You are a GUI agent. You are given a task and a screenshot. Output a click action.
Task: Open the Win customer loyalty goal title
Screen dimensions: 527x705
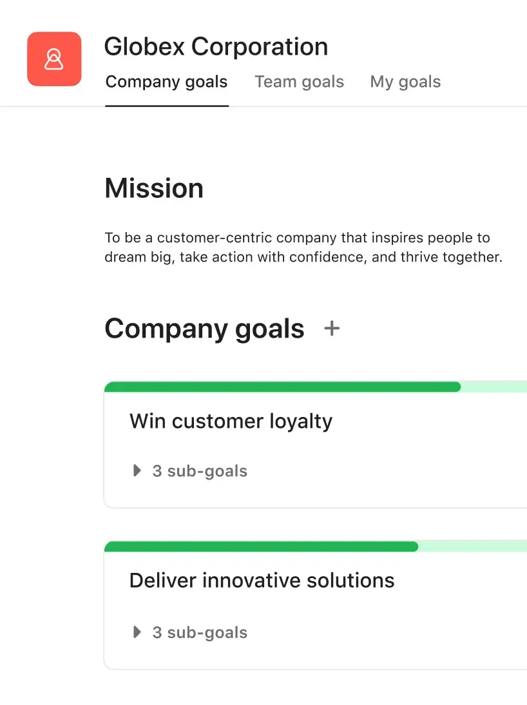pos(231,421)
